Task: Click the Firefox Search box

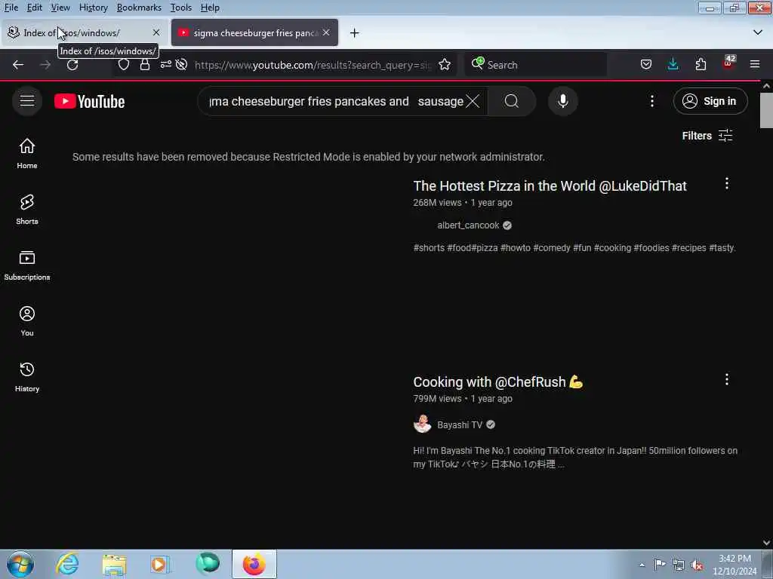Action: tap(537, 65)
